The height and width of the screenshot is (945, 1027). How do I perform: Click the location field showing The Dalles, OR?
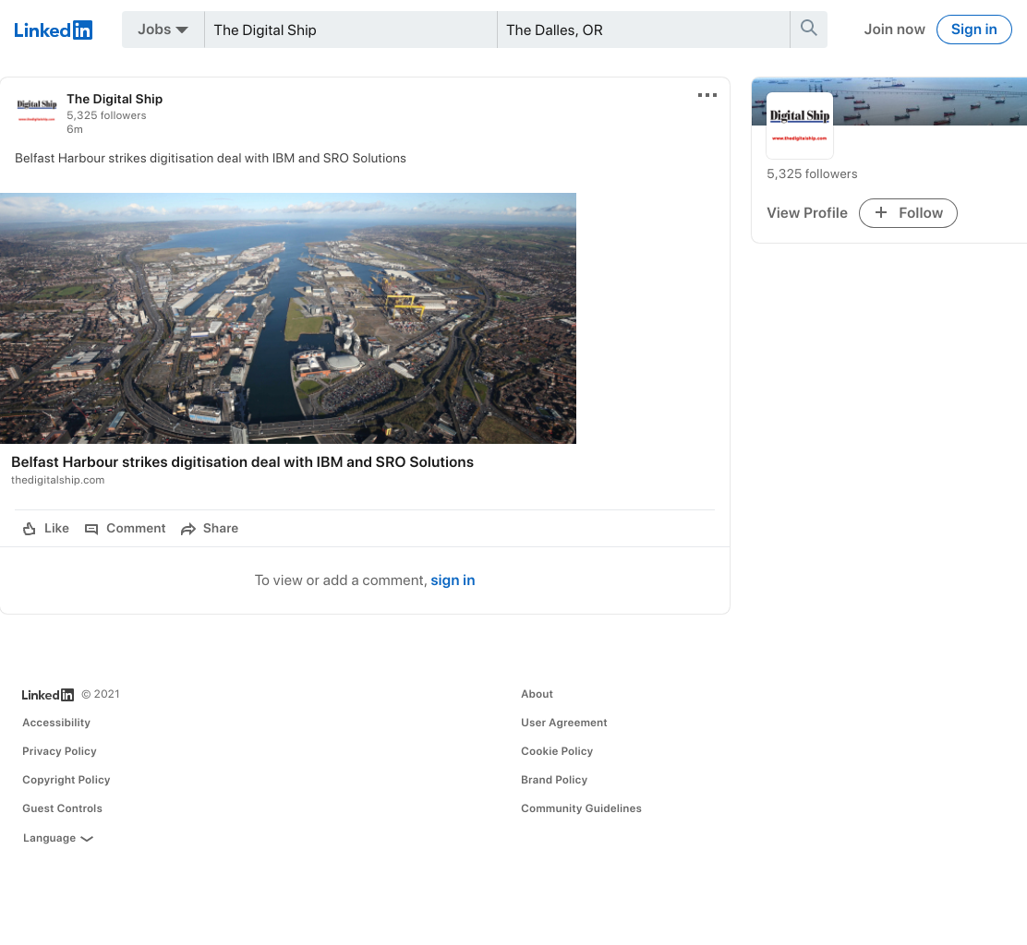[x=643, y=30]
